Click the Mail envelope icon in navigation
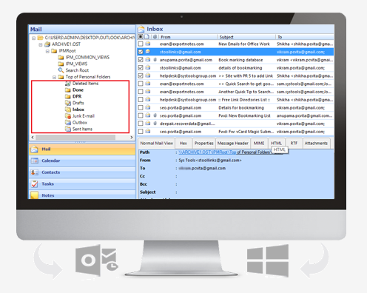 (x=34, y=149)
